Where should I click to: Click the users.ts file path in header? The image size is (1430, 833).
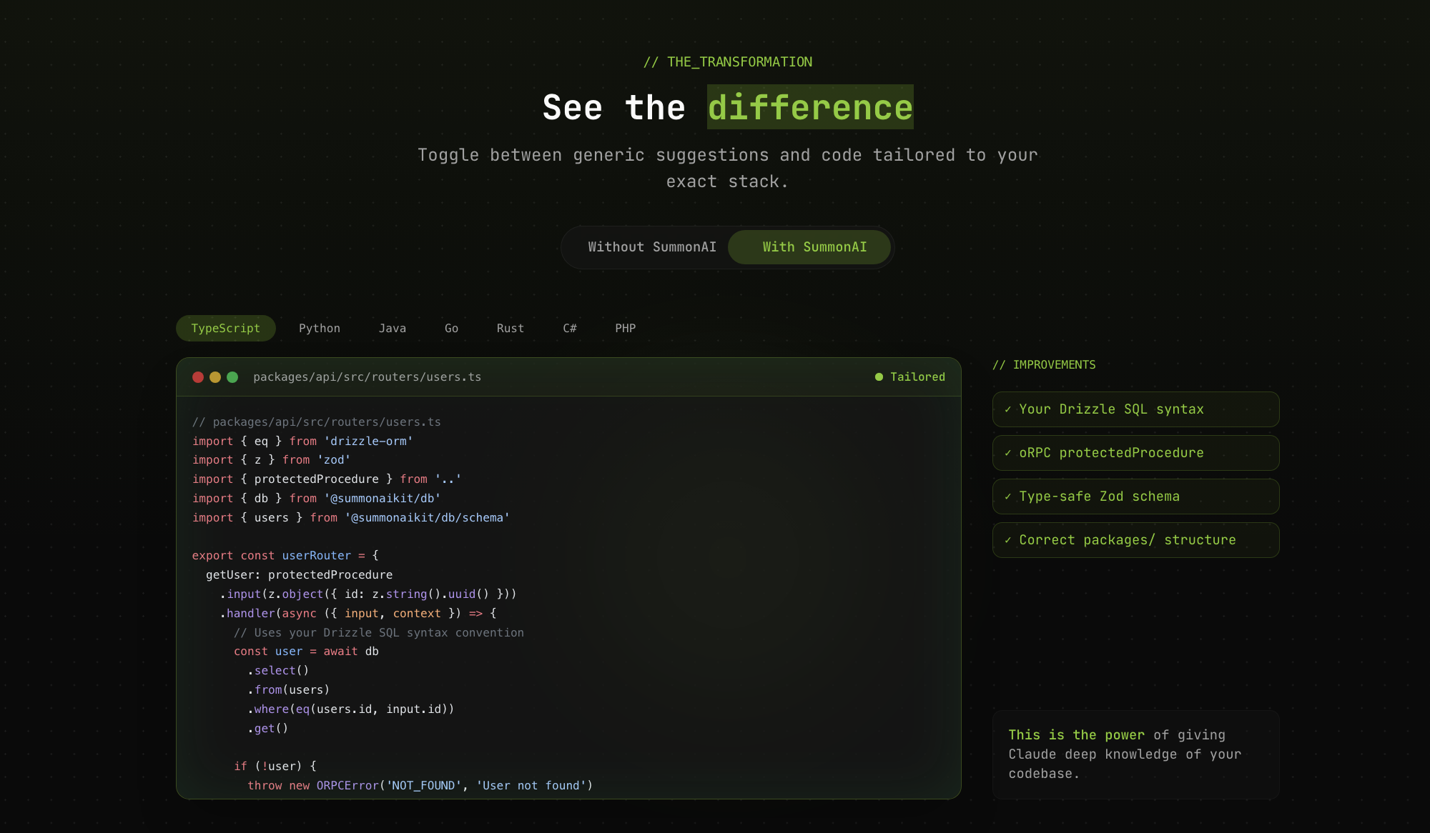(367, 377)
